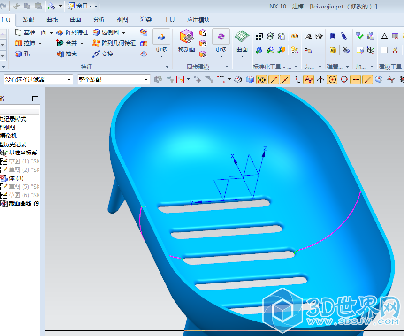Open the 整个装配 scope combo box
The width and height of the screenshot is (404, 336).
click(x=114, y=80)
